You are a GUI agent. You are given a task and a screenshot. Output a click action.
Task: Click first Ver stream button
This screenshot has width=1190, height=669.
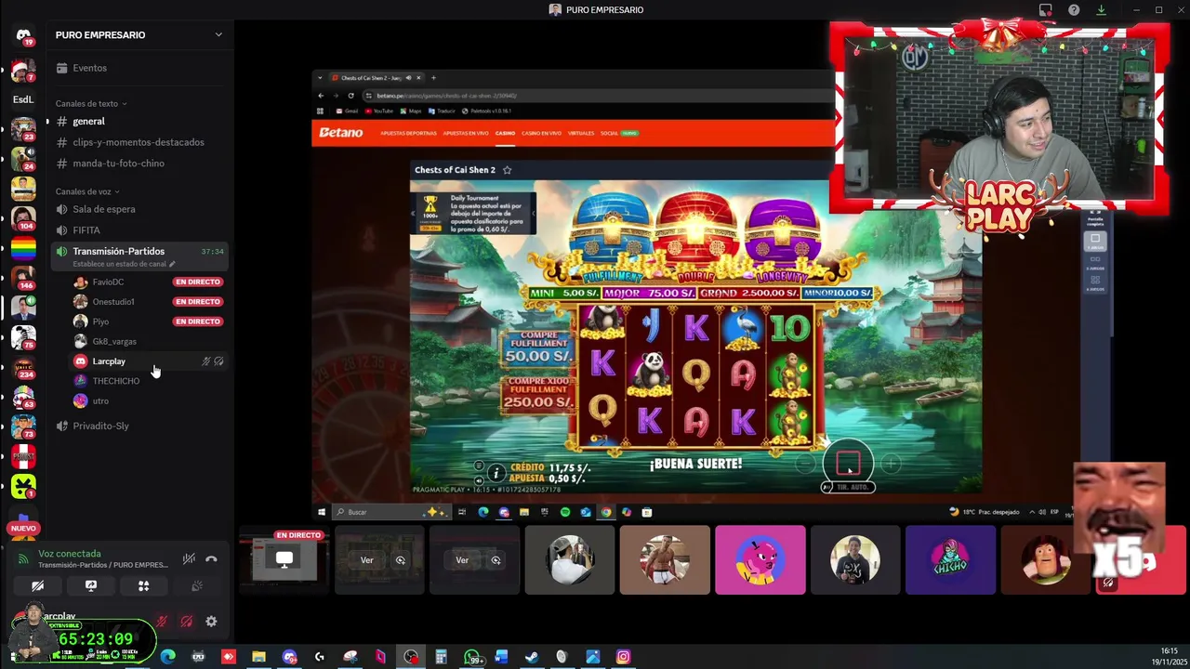[x=367, y=560]
